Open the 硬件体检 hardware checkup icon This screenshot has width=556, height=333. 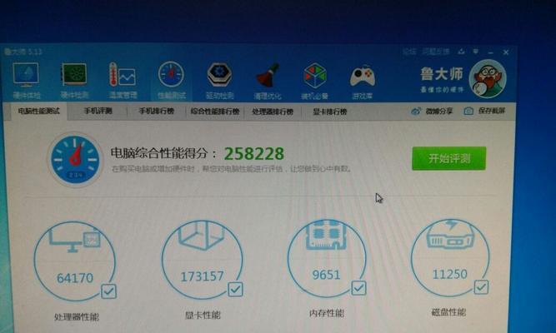[26, 75]
